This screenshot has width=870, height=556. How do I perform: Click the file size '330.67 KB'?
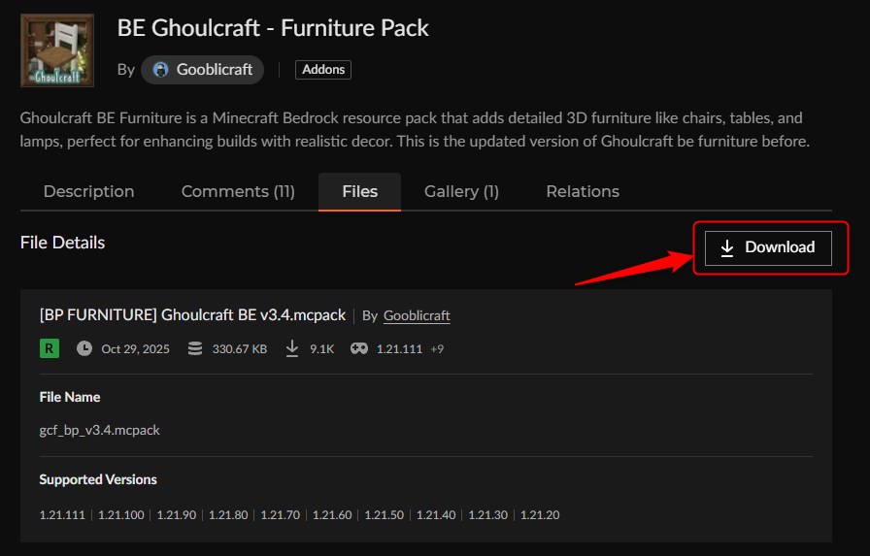click(240, 349)
